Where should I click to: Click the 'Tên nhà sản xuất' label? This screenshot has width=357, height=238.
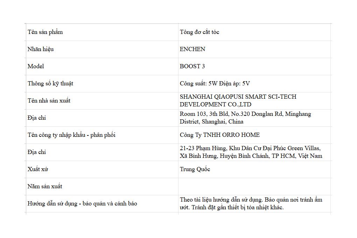point(49,101)
